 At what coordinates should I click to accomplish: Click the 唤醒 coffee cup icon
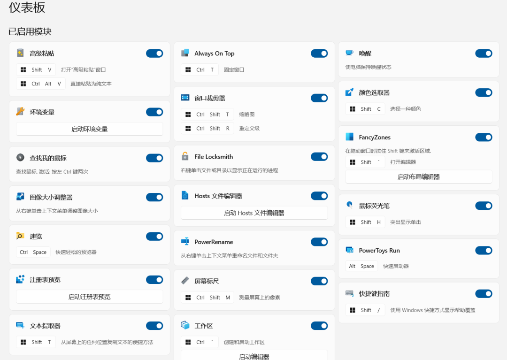[349, 53]
